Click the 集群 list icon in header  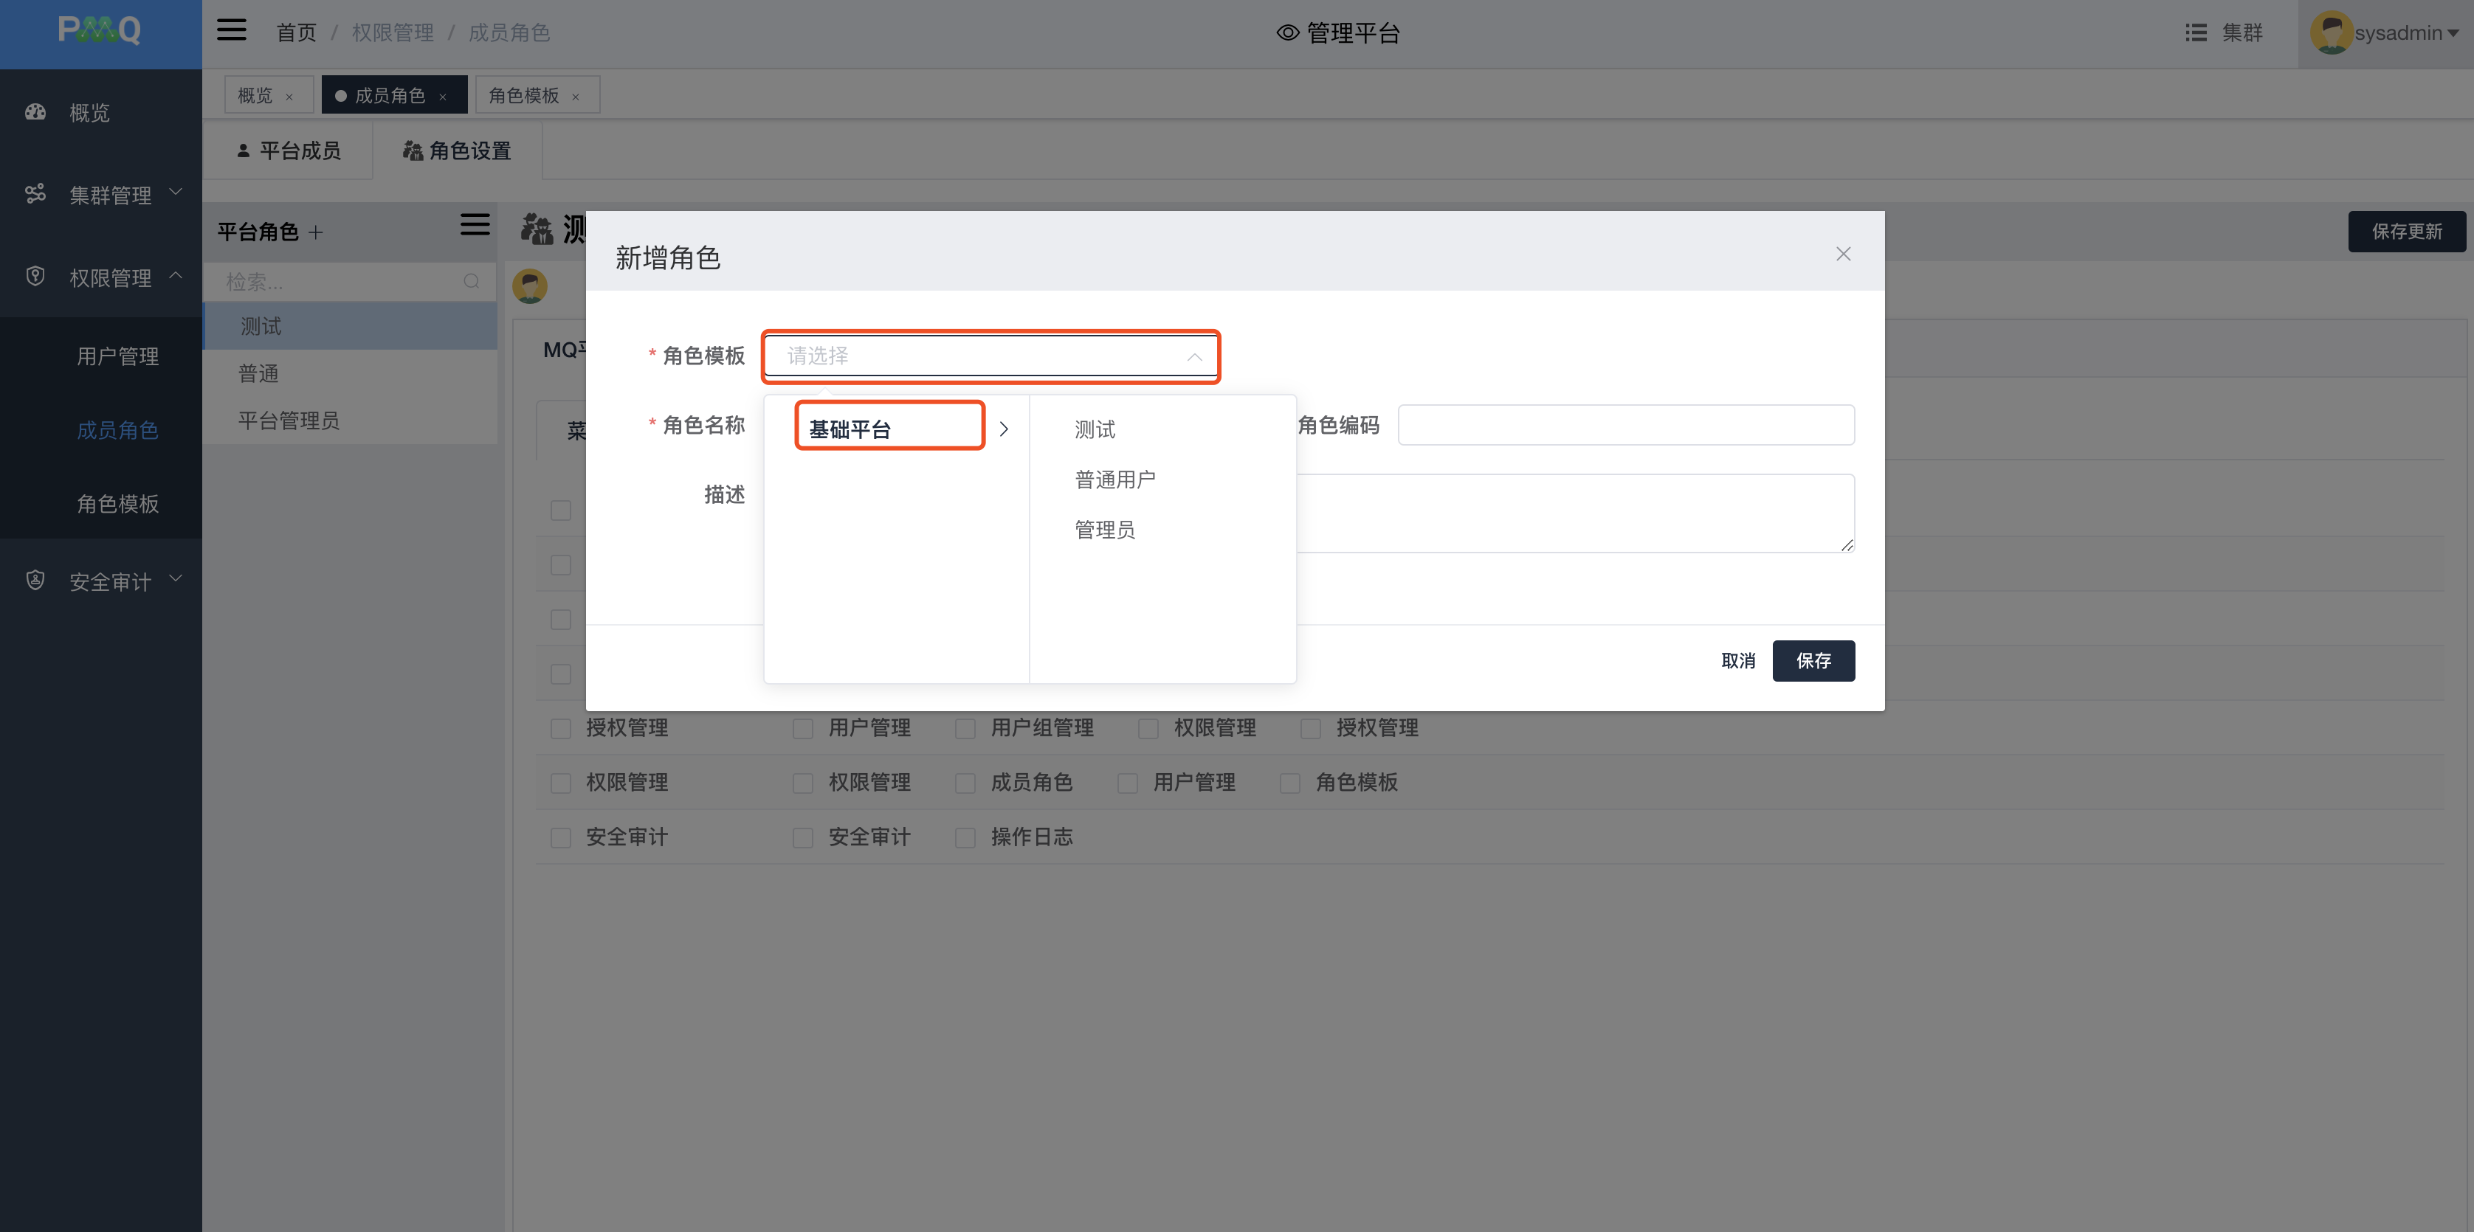2196,32
